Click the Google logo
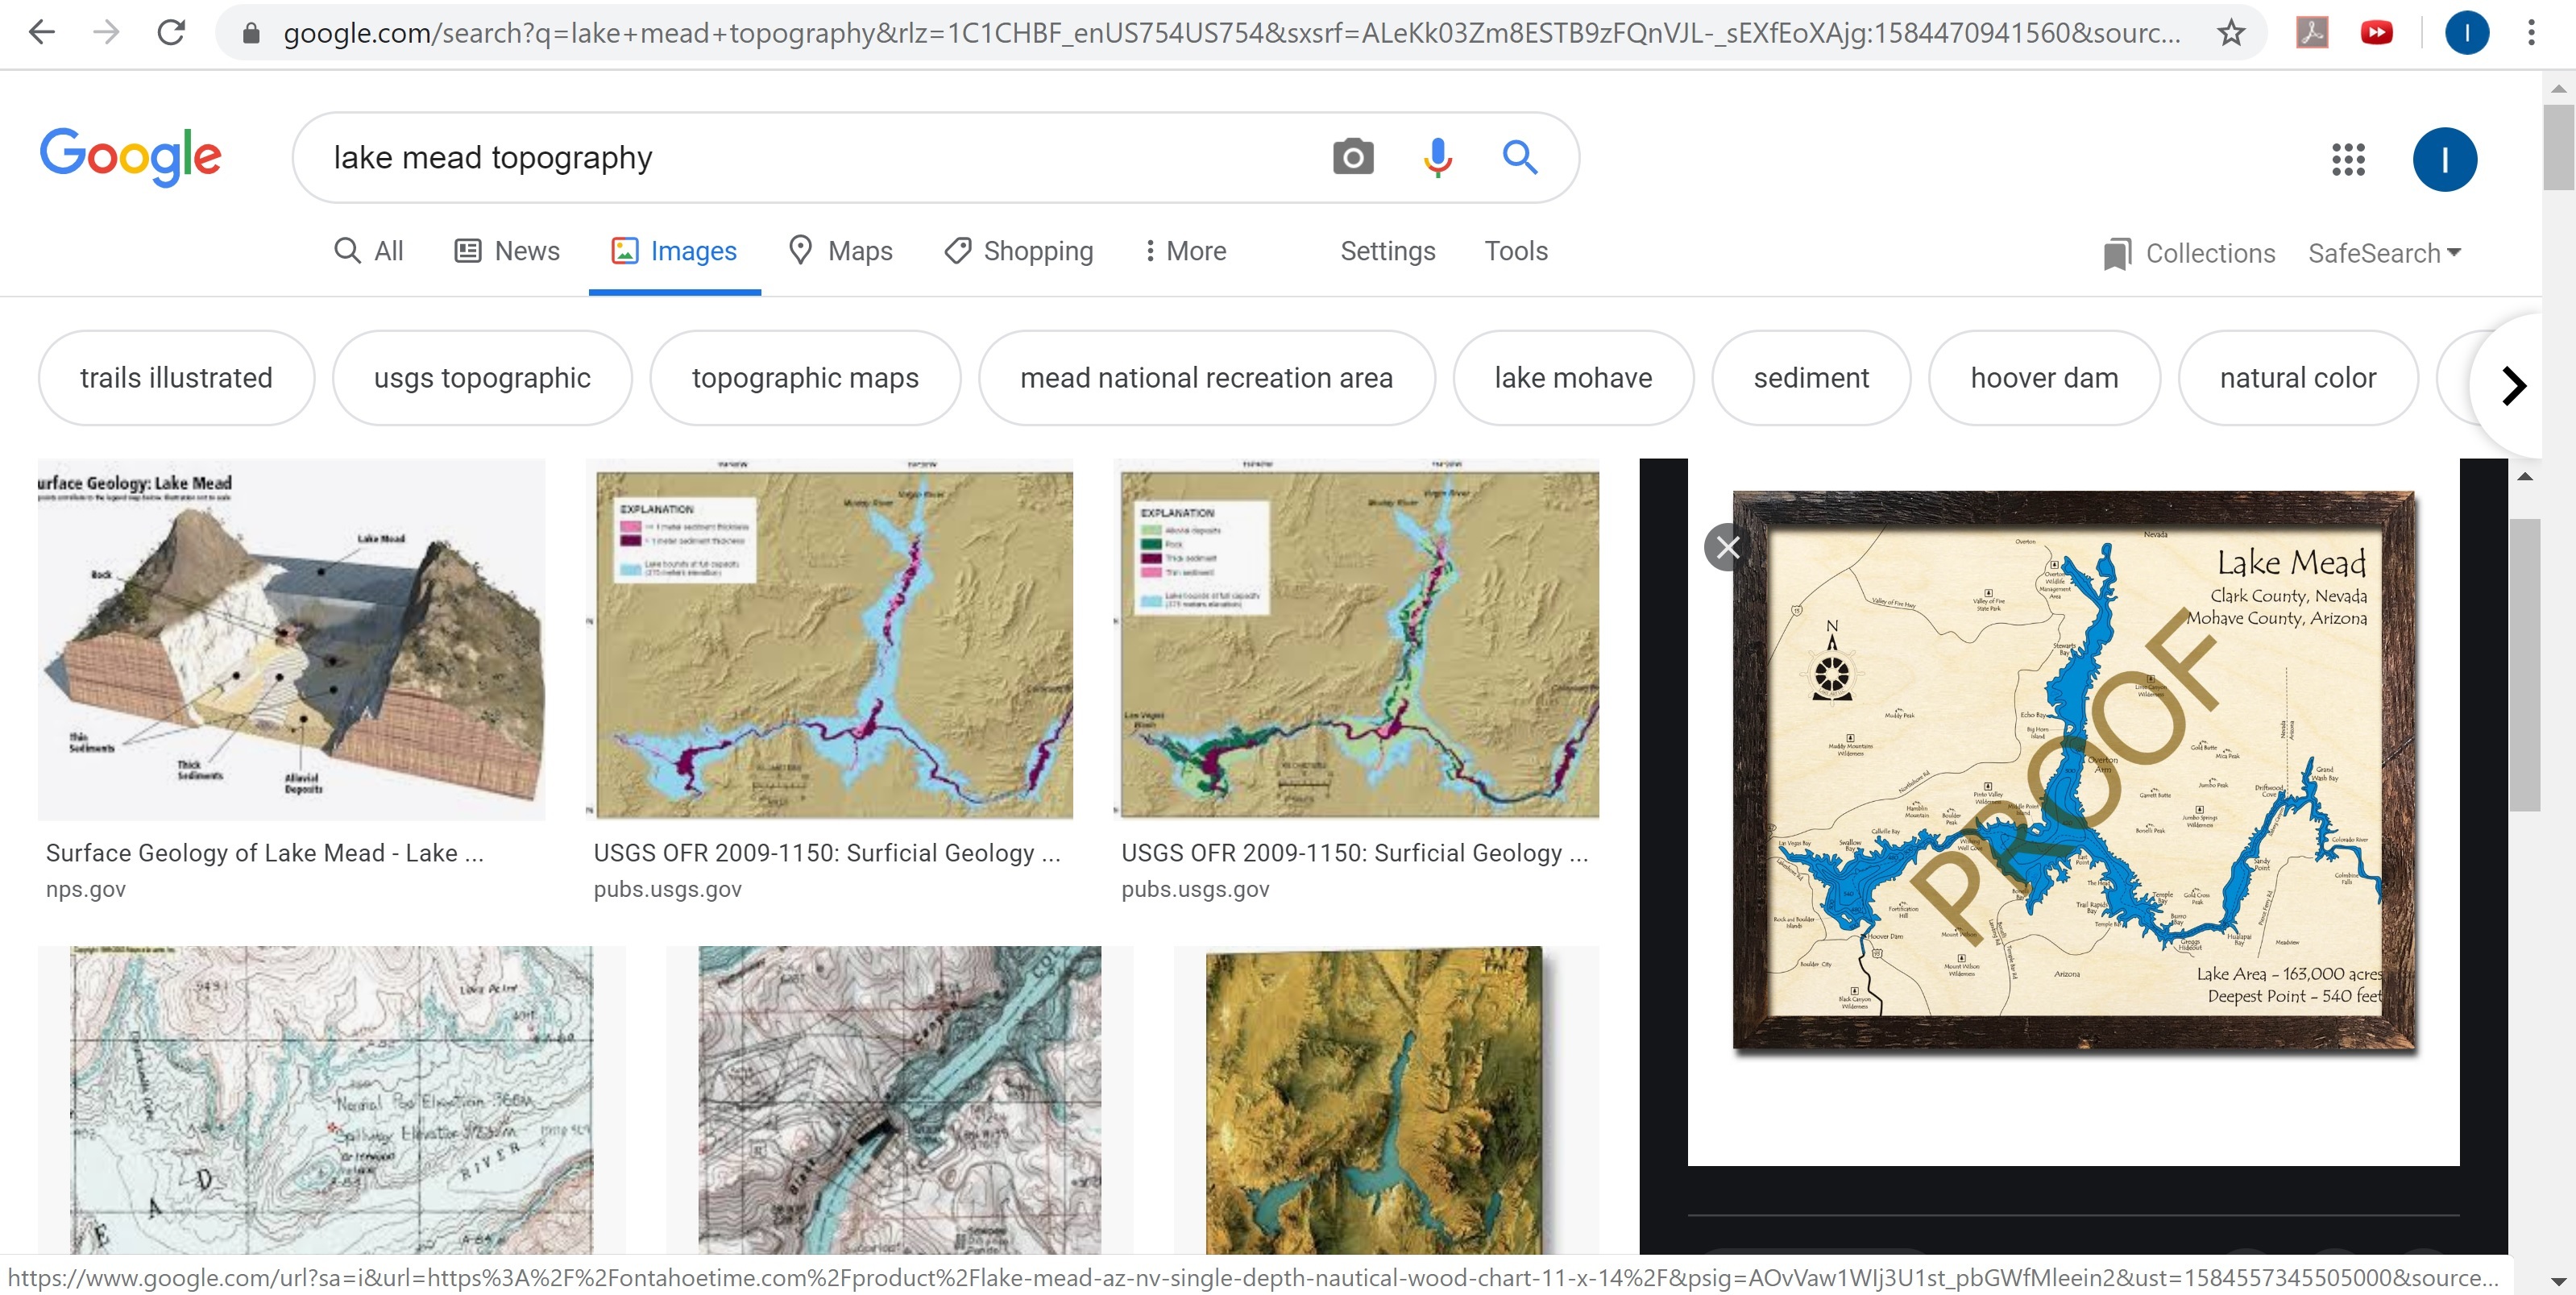Viewport: 2576px width, 1295px height. (x=130, y=157)
